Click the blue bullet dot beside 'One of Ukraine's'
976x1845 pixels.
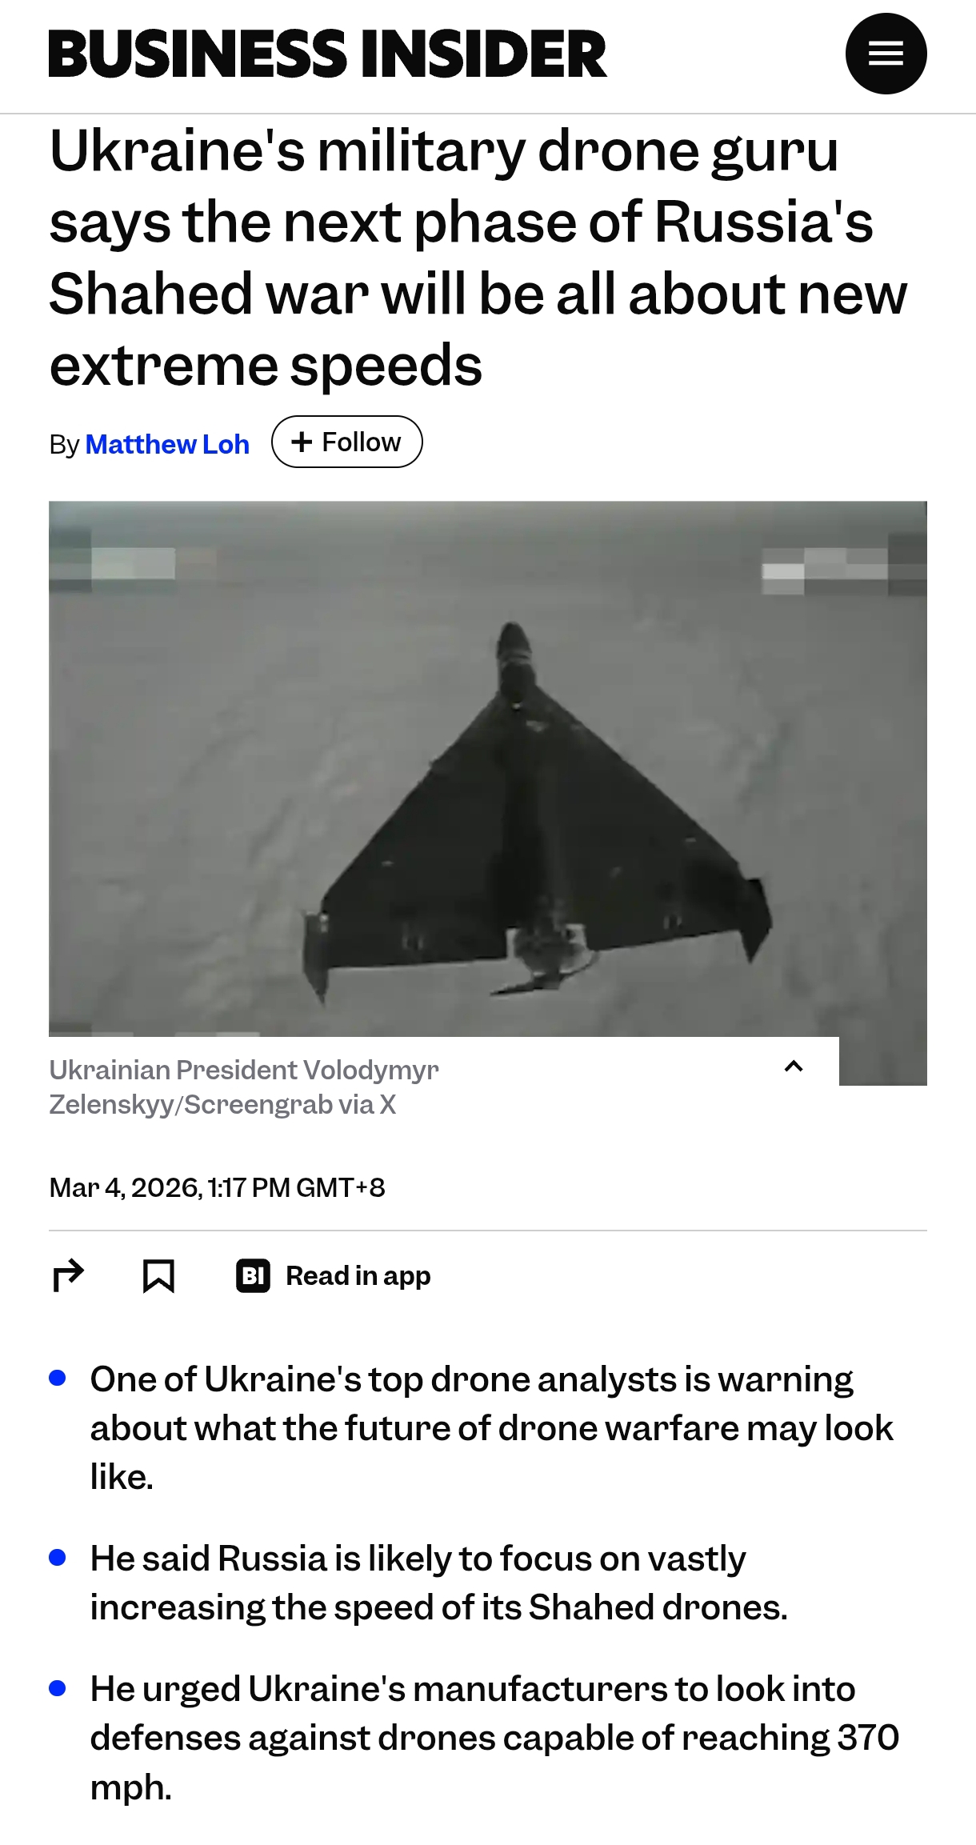[57, 1378]
